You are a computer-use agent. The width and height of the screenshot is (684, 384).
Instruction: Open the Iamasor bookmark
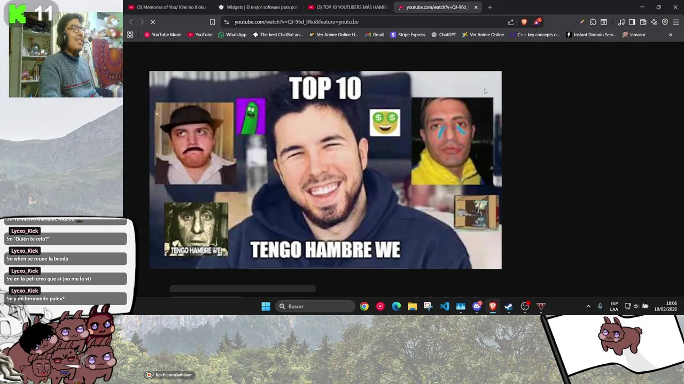tap(634, 35)
